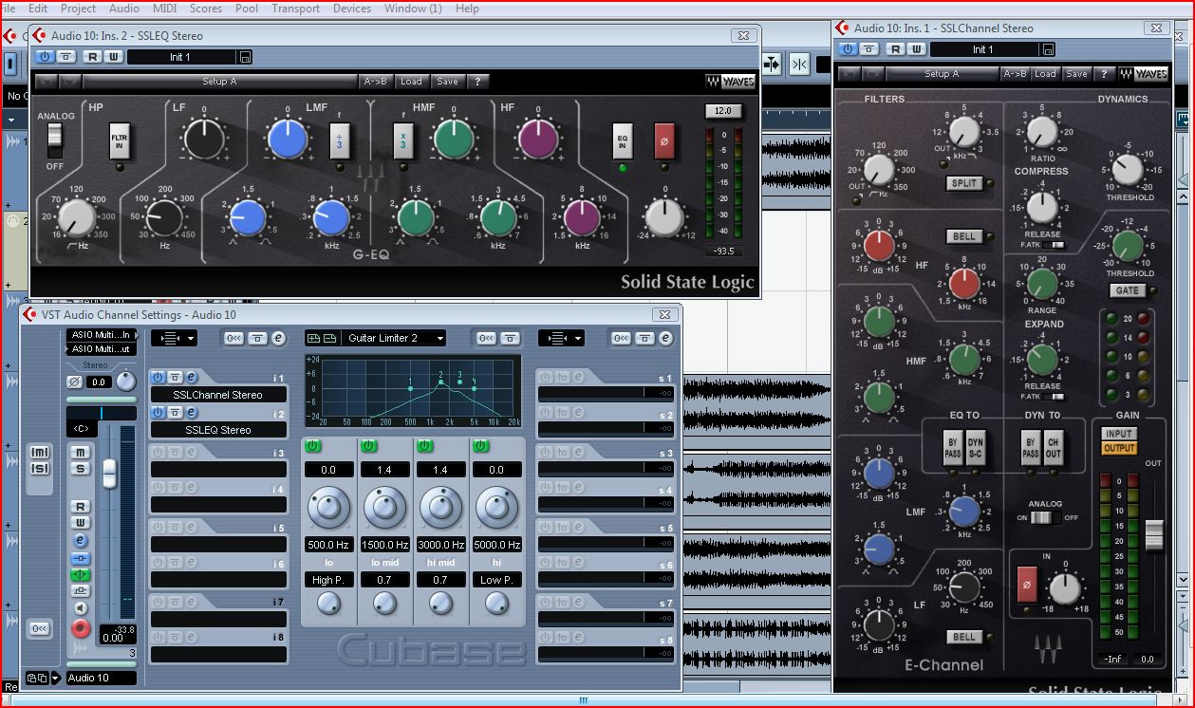Toggle the lo band power button

[x=312, y=446]
